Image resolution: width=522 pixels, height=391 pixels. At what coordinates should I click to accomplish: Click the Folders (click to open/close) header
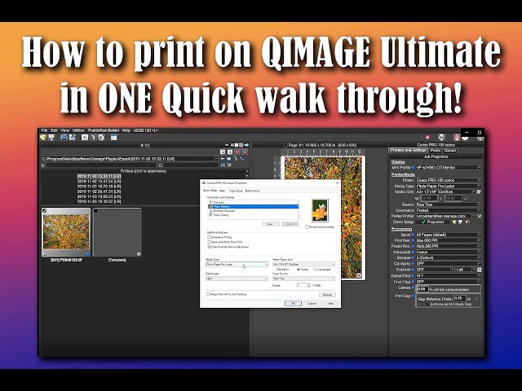click(x=144, y=171)
